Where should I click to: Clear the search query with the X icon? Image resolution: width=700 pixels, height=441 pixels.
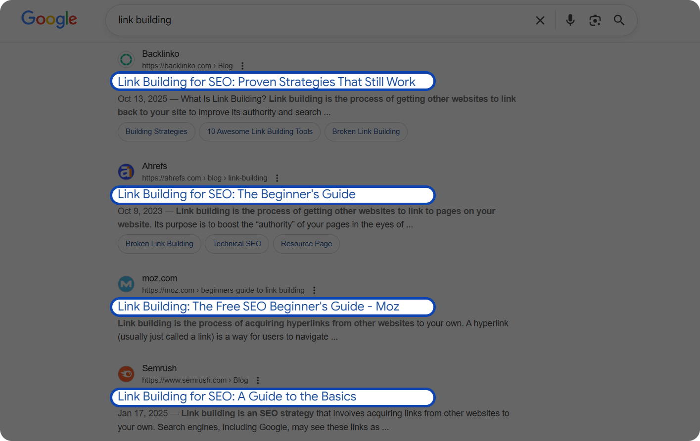(540, 20)
